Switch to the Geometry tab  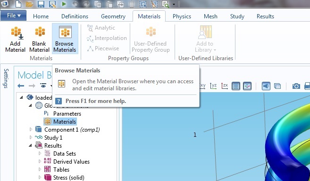coord(113,16)
